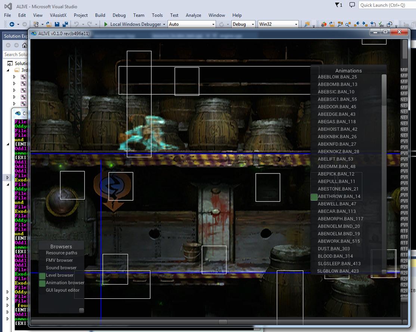
Task: Open the FMV browser entry
Action: coord(59,260)
